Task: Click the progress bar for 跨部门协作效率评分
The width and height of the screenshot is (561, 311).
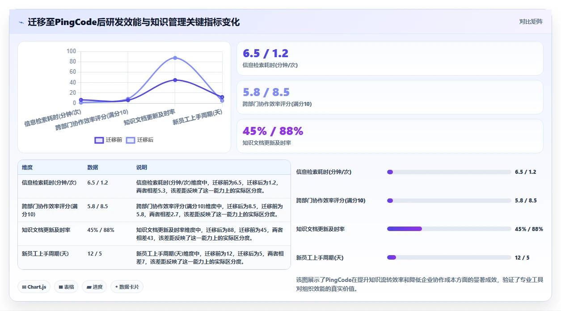Action: click(x=449, y=201)
